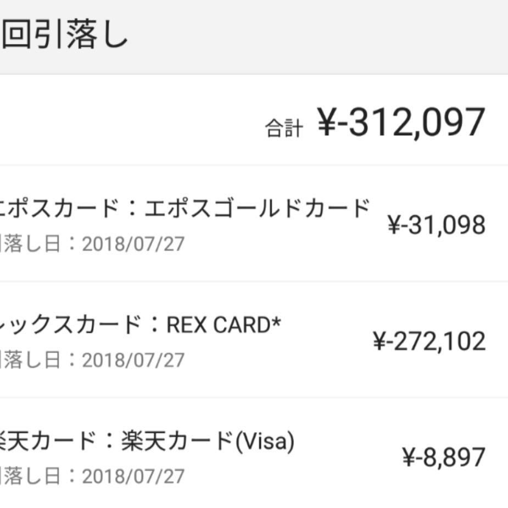Click the date under REX CARD*

point(133,360)
